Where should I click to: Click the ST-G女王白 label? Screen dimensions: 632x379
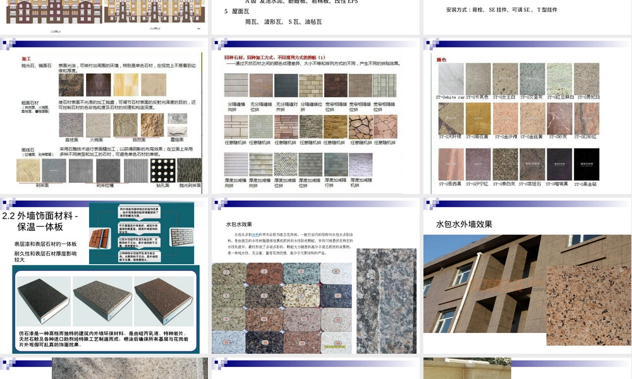[x=504, y=97]
